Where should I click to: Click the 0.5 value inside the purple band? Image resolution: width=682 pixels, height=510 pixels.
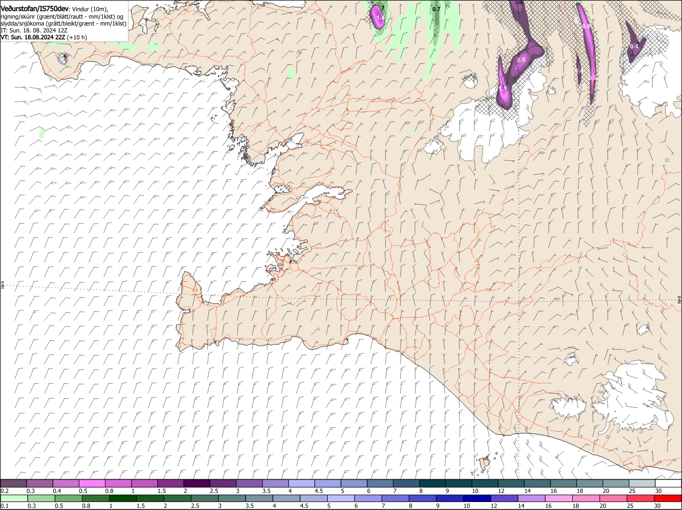(x=521, y=60)
